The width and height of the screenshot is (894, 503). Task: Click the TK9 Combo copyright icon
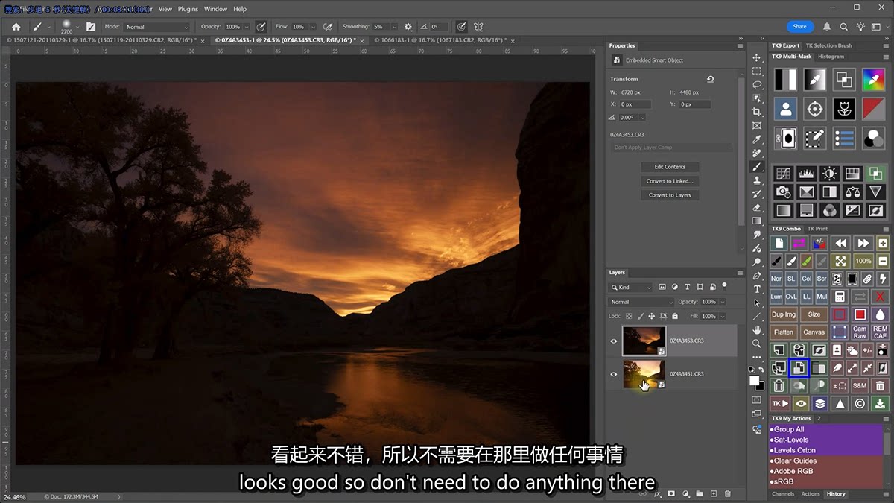pos(860,403)
